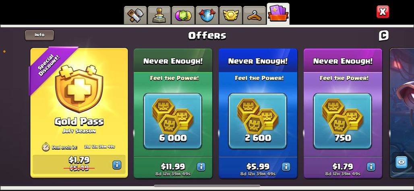Open the clothes hanger skins tab

click(254, 15)
